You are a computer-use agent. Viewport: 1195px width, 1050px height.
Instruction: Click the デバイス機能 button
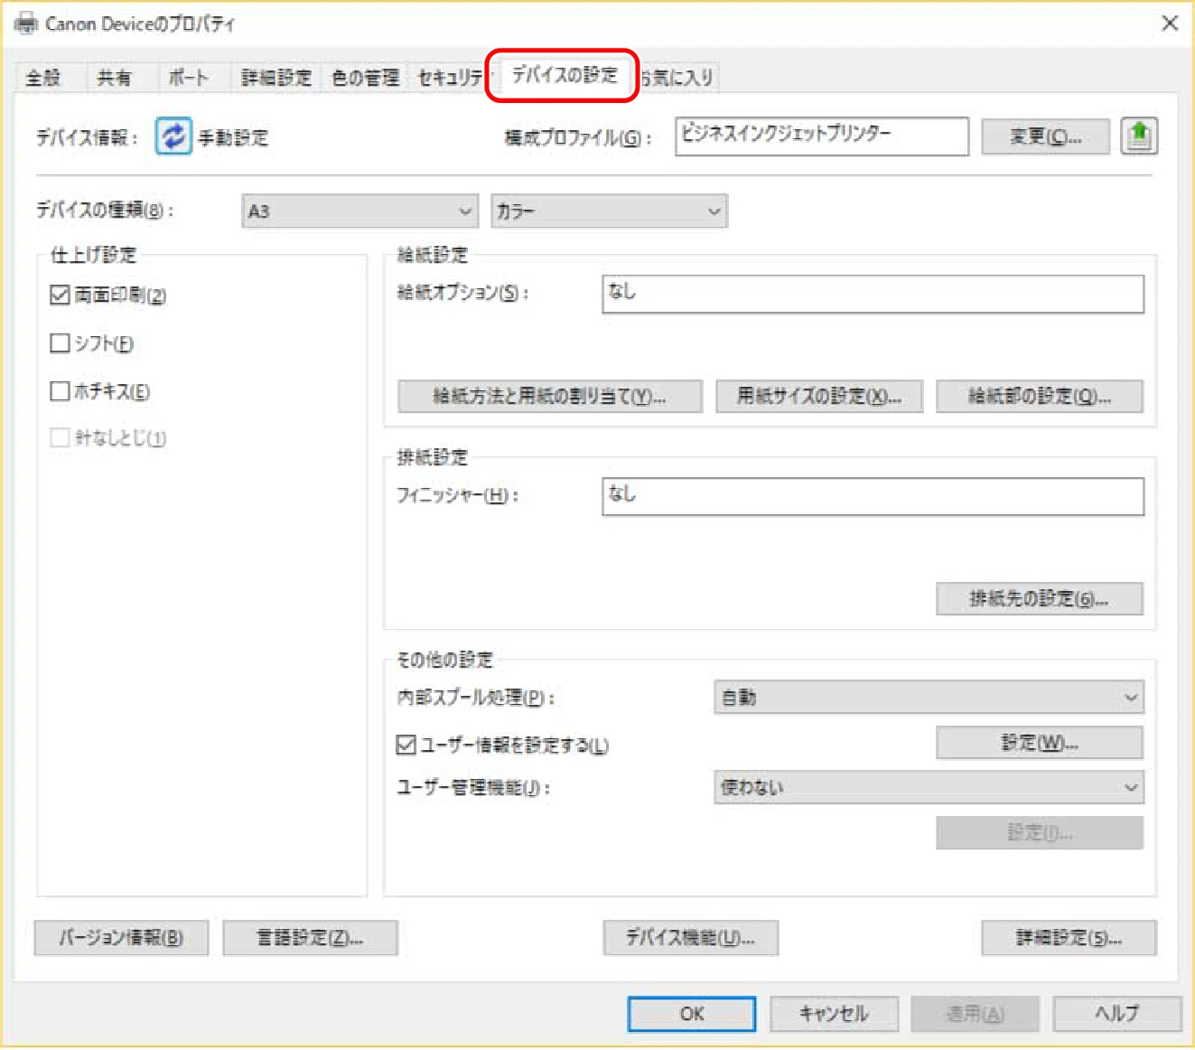point(690,938)
